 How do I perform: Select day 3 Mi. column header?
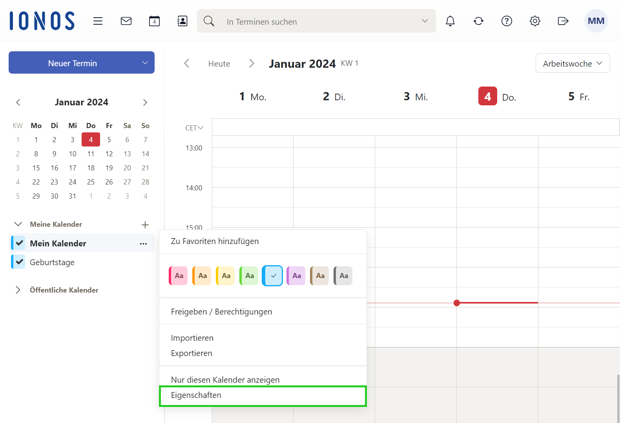(x=416, y=96)
